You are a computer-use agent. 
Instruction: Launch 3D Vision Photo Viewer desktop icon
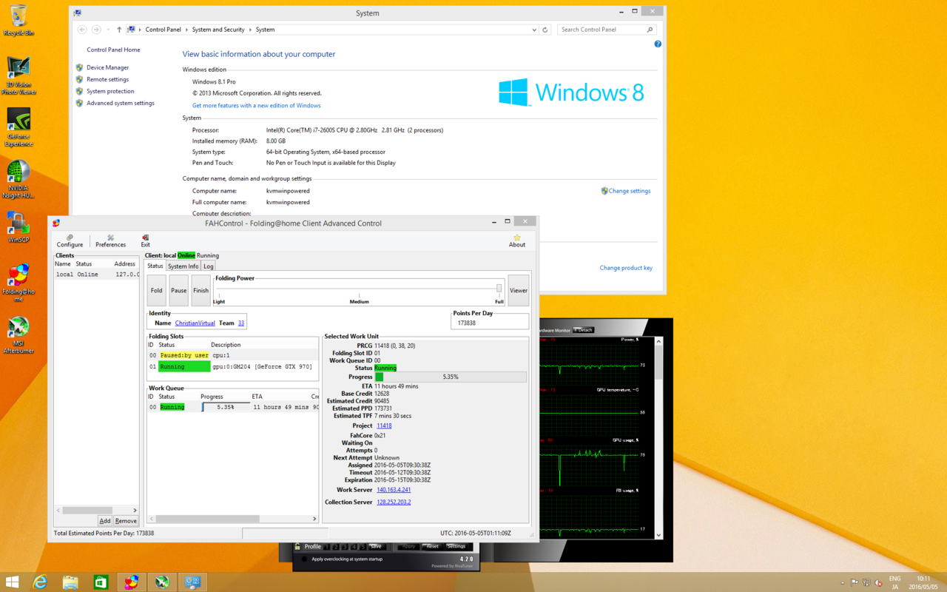pyautogui.click(x=18, y=76)
